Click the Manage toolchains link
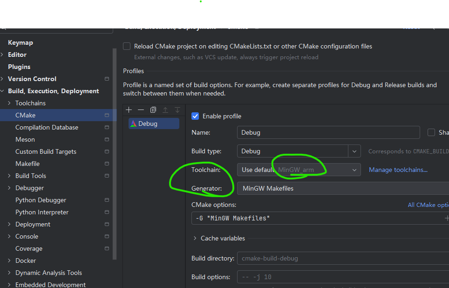The width and height of the screenshot is (449, 288). [x=398, y=170]
